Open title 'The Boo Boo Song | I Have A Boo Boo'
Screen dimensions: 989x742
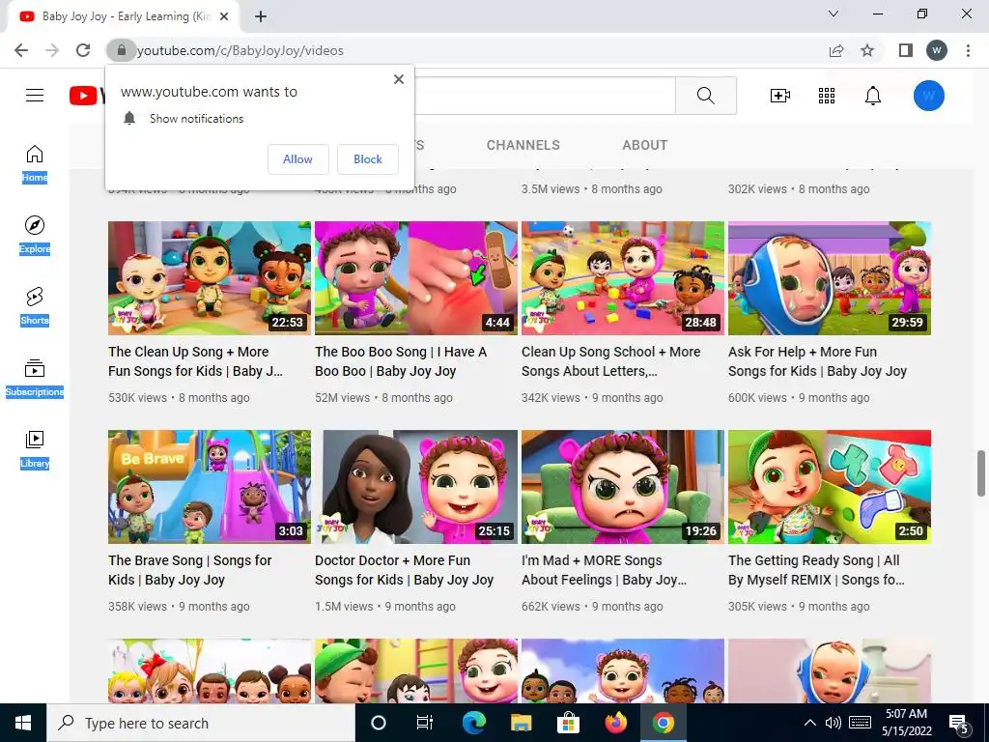coord(401,361)
